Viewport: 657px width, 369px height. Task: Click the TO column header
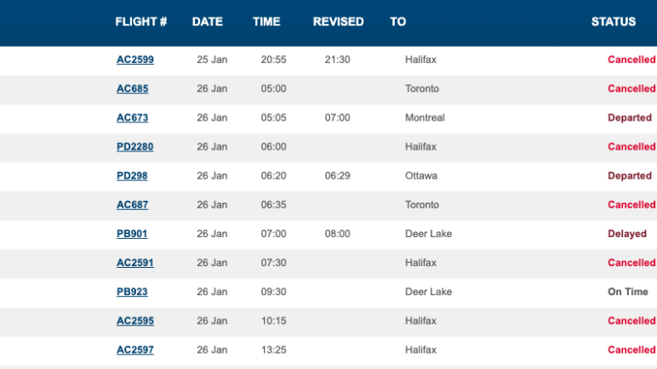pyautogui.click(x=398, y=22)
